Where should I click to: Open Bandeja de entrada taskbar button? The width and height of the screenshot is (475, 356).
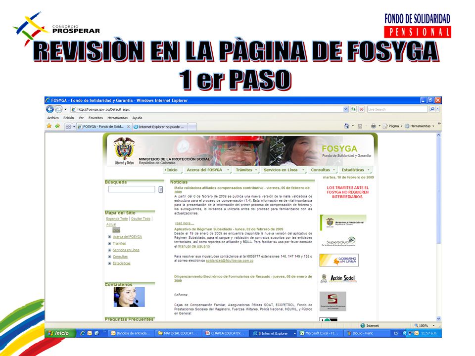pos(131,333)
